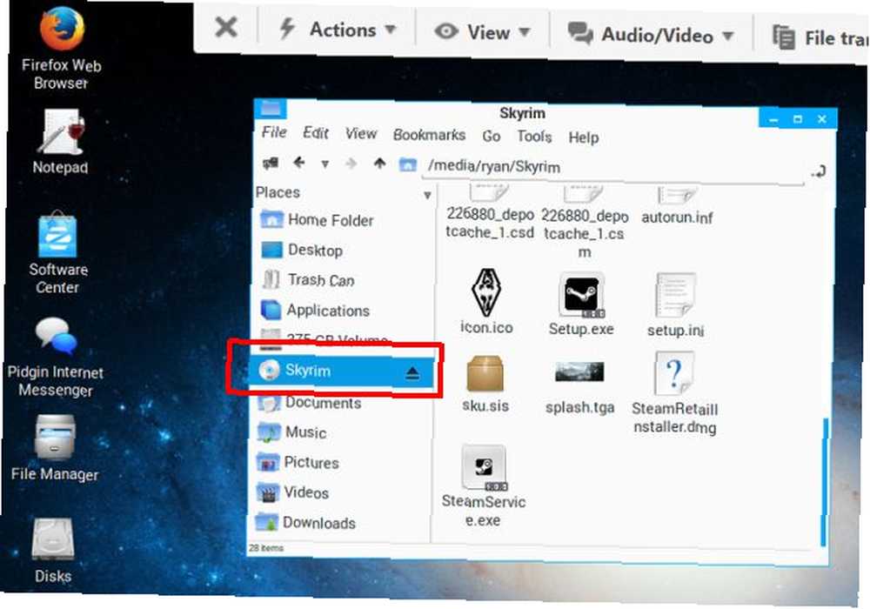Open the history dropdown arrow

tap(325, 164)
